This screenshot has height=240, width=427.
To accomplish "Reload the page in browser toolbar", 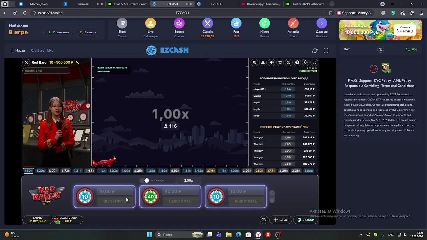I will (25, 13).
